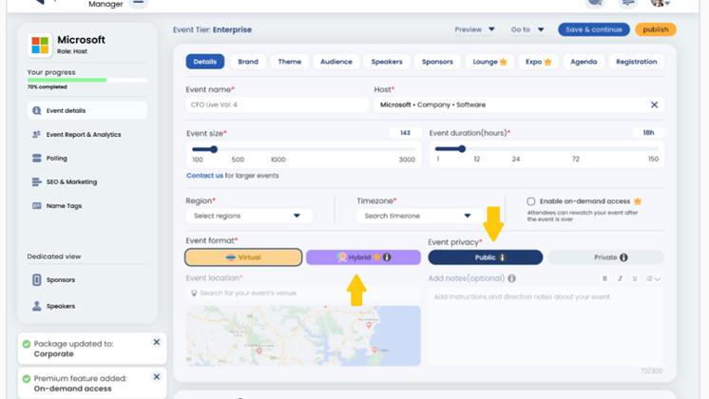Dismiss Premium feature added notification
This screenshot has height=399, width=709.
click(x=157, y=377)
